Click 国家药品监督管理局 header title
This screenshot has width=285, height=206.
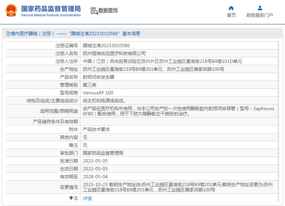pos(51,9)
